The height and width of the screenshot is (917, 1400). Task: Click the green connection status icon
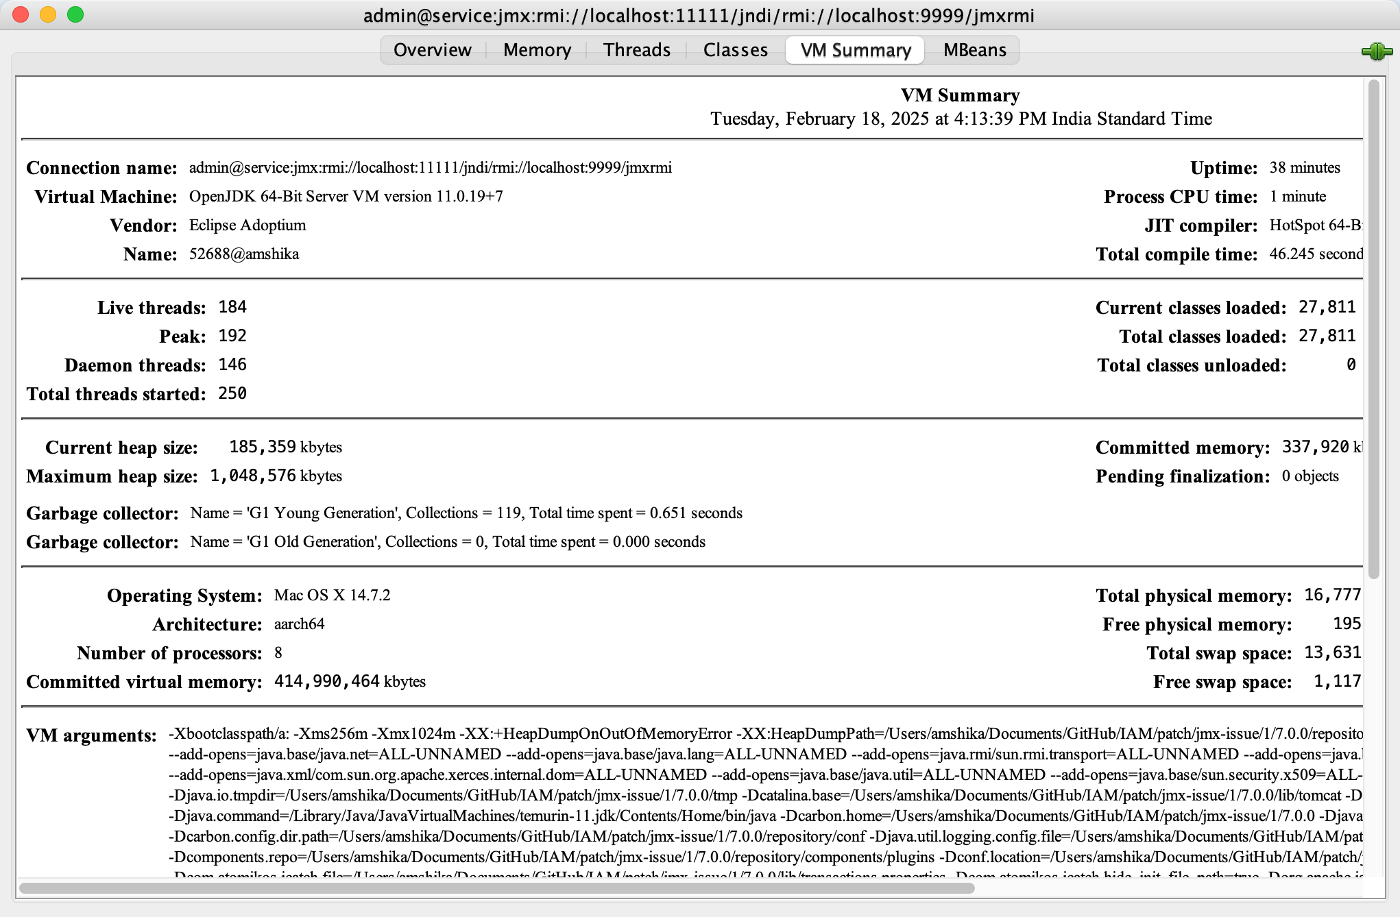1376,51
